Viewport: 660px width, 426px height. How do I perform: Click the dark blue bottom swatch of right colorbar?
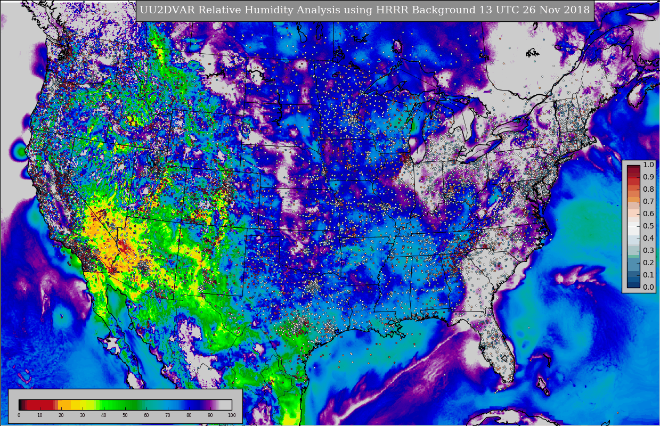[x=633, y=284]
